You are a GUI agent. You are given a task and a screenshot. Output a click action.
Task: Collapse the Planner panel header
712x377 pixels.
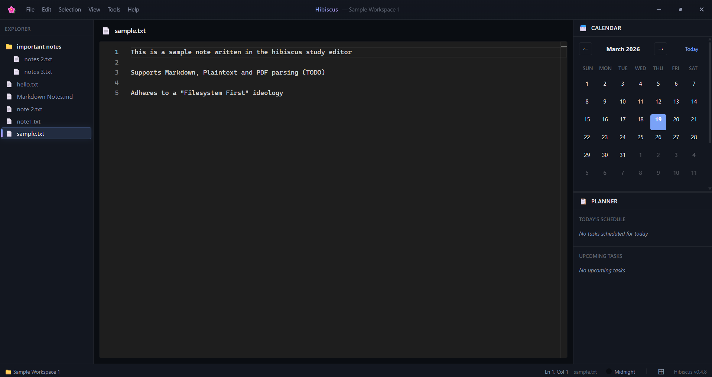pos(604,201)
